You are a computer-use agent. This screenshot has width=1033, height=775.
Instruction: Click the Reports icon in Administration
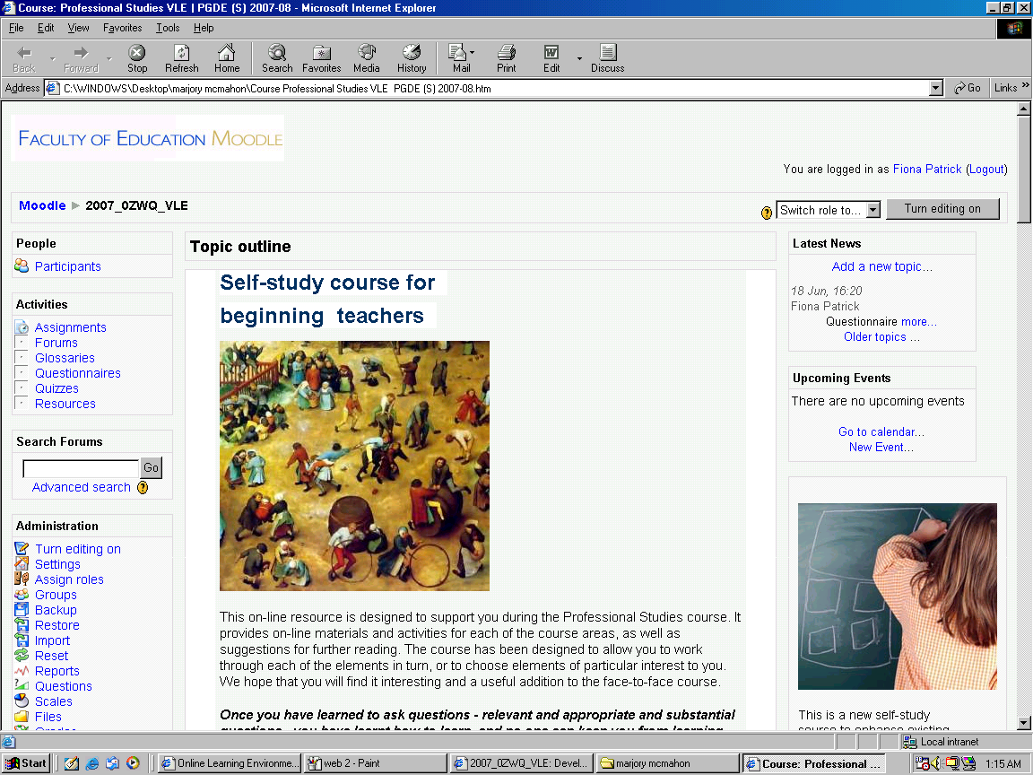[x=22, y=670]
